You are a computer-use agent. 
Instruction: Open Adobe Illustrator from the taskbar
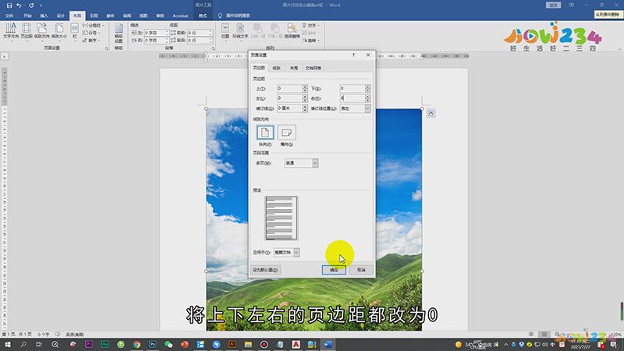pyautogui.click(x=232, y=344)
